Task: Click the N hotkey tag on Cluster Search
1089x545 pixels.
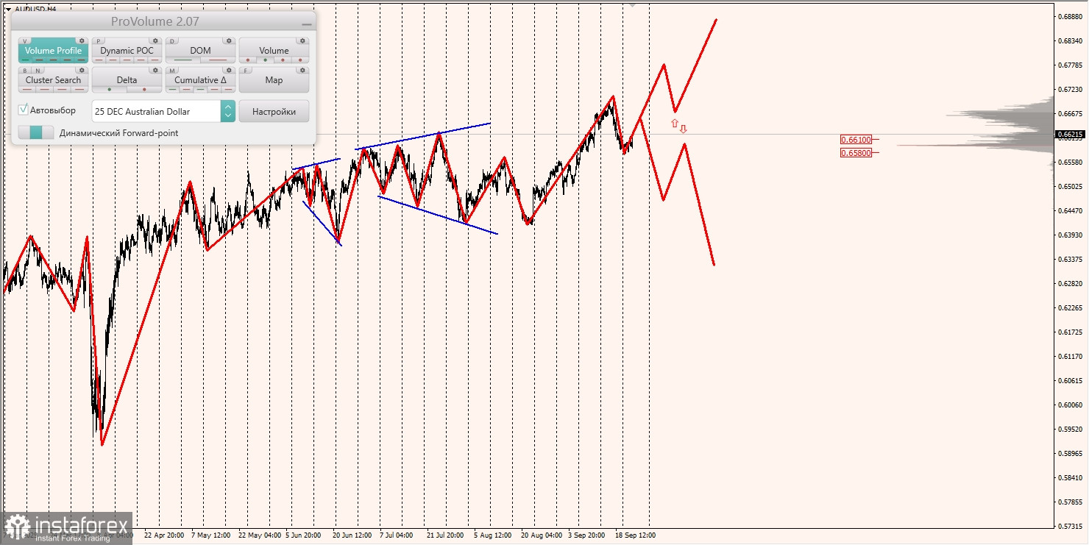Action: click(38, 71)
